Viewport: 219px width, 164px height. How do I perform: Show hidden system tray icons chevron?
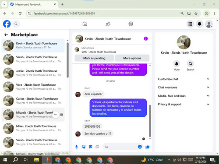pyautogui.click(x=169, y=160)
